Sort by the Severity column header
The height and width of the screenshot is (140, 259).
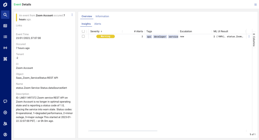96,31
